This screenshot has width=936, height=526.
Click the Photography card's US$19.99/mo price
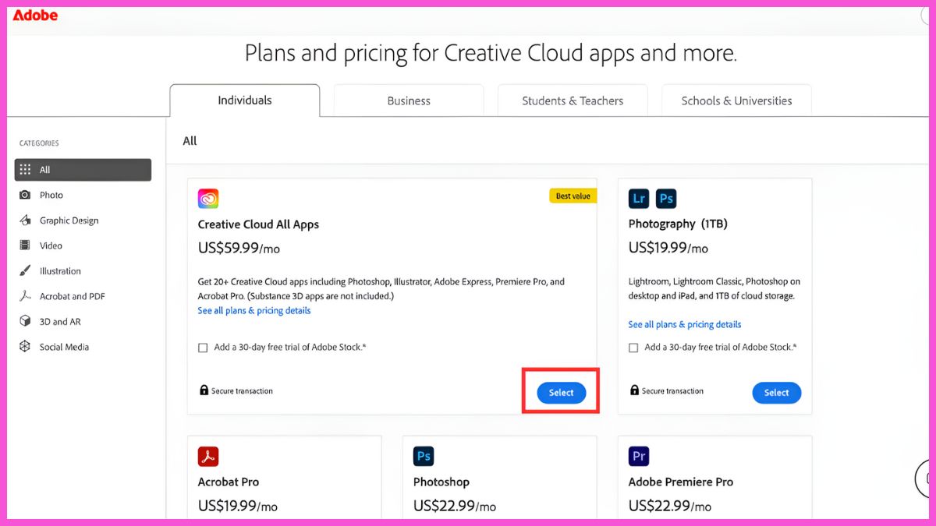[x=668, y=248]
